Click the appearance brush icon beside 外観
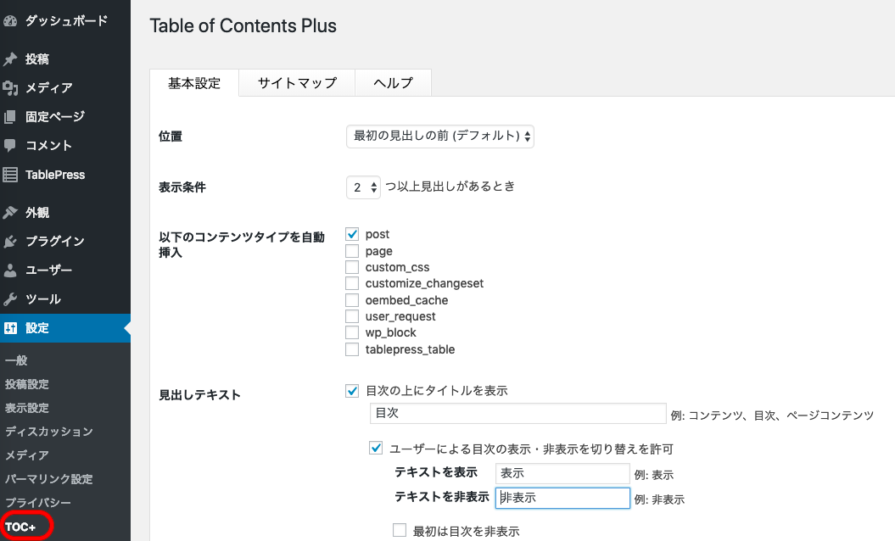This screenshot has height=541, width=895. click(x=10, y=213)
